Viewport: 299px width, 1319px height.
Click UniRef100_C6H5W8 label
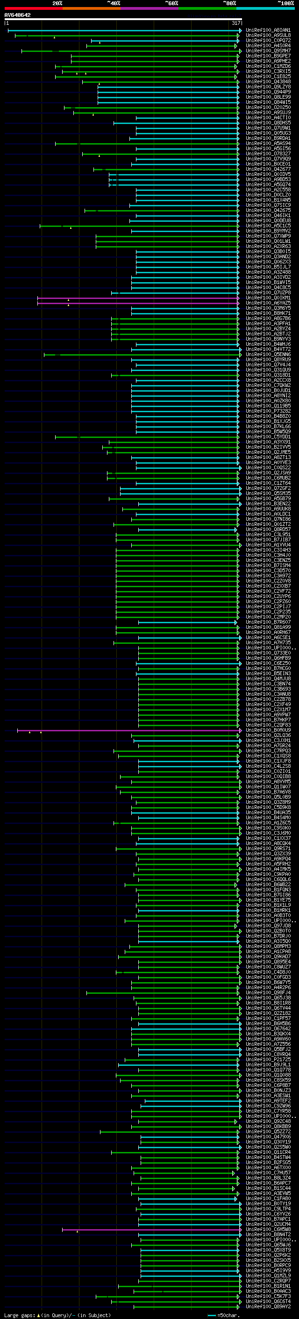(x=268, y=1229)
